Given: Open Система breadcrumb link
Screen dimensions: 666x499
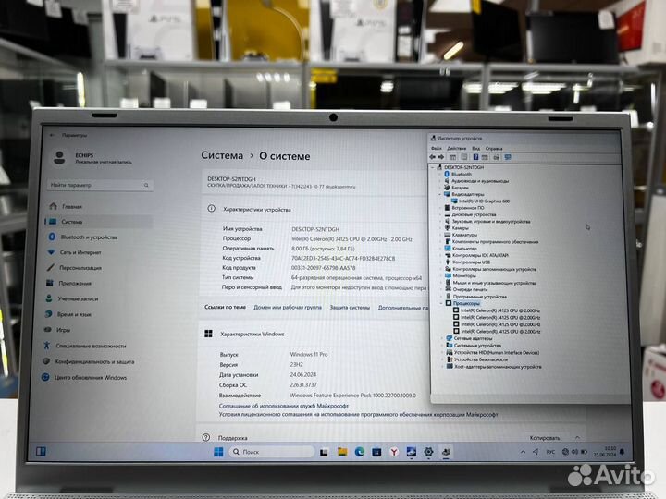Looking at the screenshot, I should (x=222, y=155).
